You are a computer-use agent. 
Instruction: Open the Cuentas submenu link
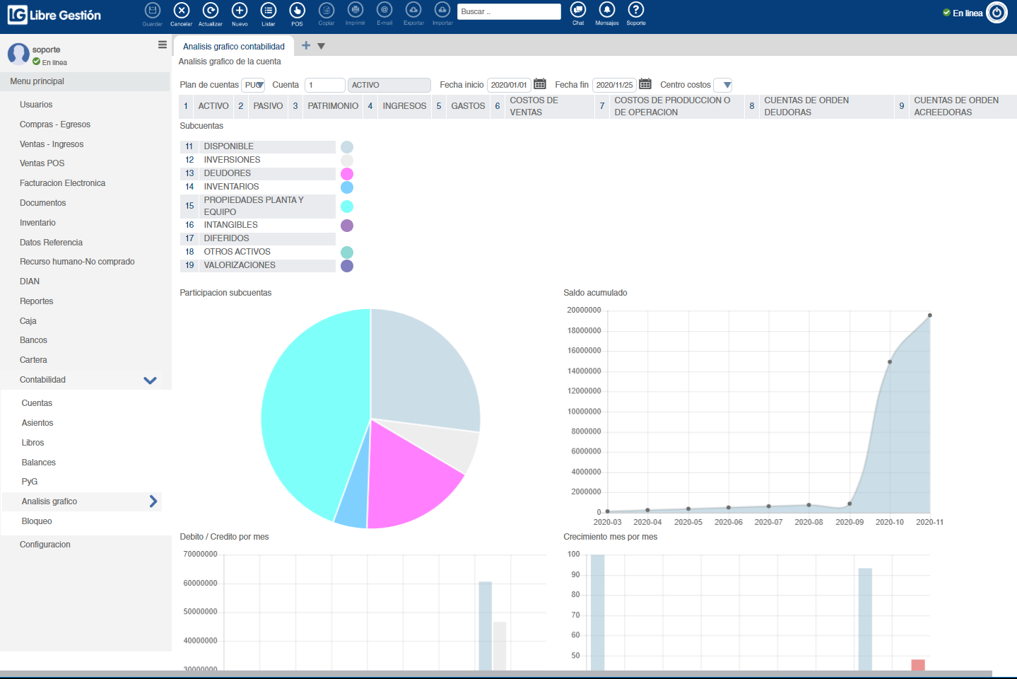coord(37,403)
